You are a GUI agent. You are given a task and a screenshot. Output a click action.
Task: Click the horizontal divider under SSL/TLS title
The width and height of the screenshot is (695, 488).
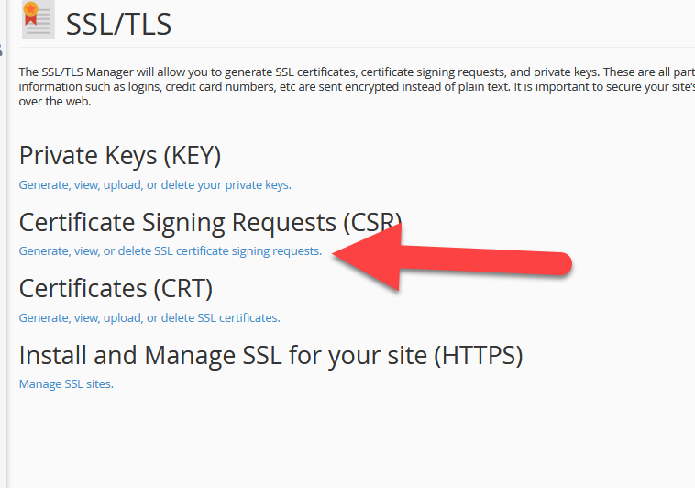pyautogui.click(x=357, y=47)
